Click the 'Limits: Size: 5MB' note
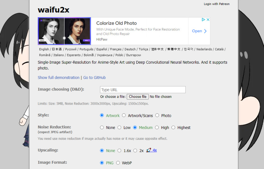 93,103
